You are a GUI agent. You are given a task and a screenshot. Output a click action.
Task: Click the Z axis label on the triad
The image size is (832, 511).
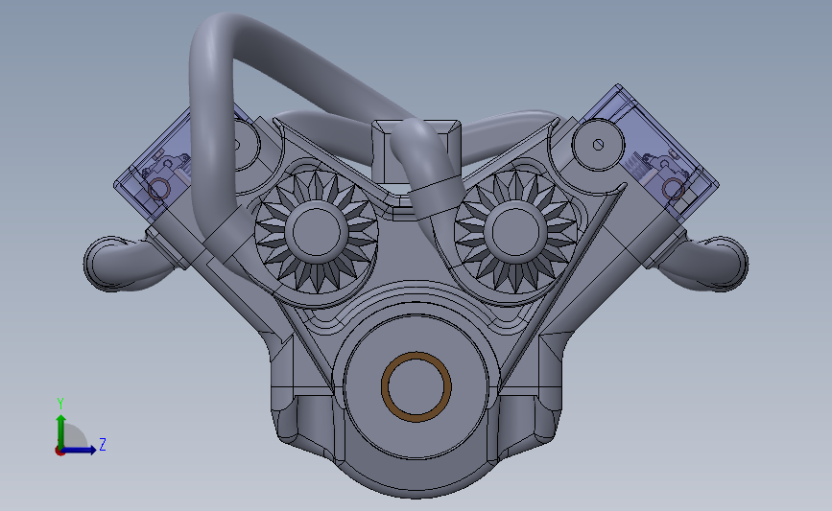[103, 444]
